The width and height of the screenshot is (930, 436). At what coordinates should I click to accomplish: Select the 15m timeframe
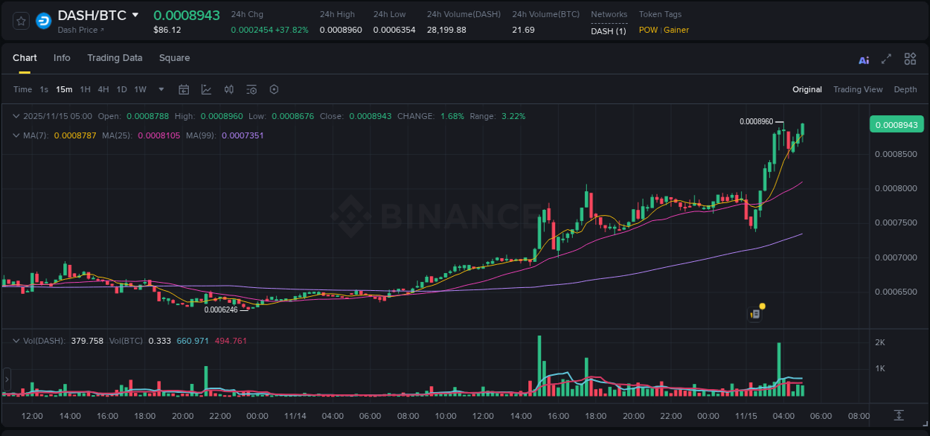click(x=64, y=89)
